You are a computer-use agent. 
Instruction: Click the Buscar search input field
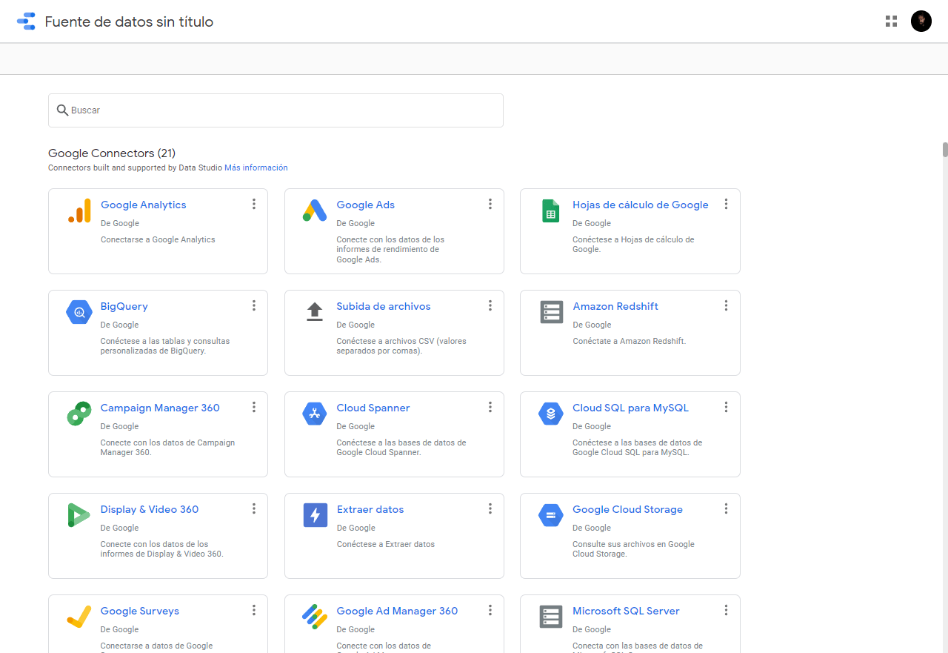coord(276,110)
